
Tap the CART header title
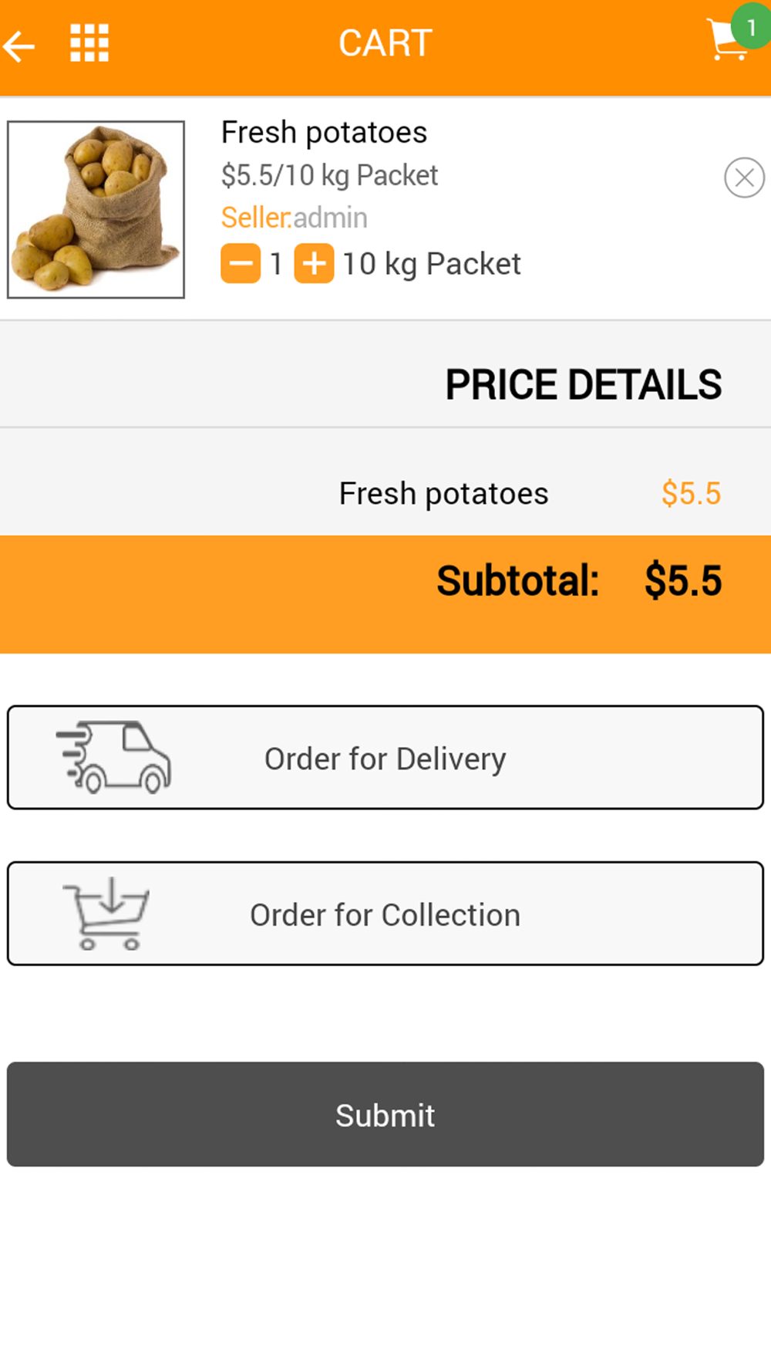click(385, 43)
